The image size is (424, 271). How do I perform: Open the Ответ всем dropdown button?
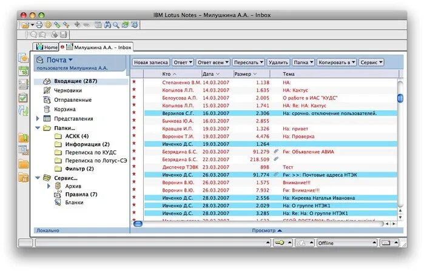[213, 62]
